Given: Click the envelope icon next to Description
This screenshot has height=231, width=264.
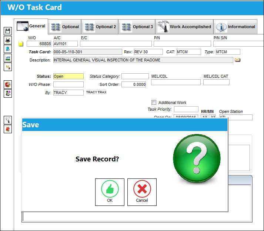Looking at the screenshot, I should [x=237, y=60].
